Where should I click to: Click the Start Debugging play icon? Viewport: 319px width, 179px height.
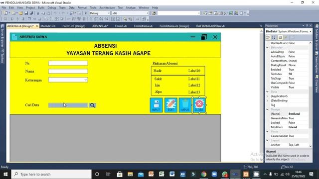click(86, 13)
